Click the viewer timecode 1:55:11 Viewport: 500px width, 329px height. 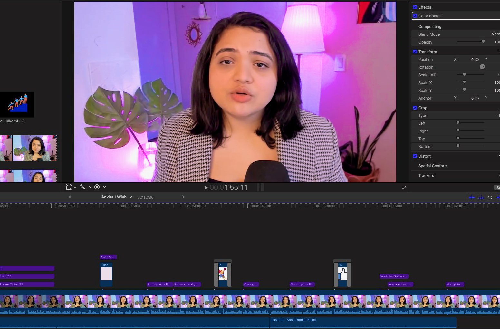coord(229,187)
